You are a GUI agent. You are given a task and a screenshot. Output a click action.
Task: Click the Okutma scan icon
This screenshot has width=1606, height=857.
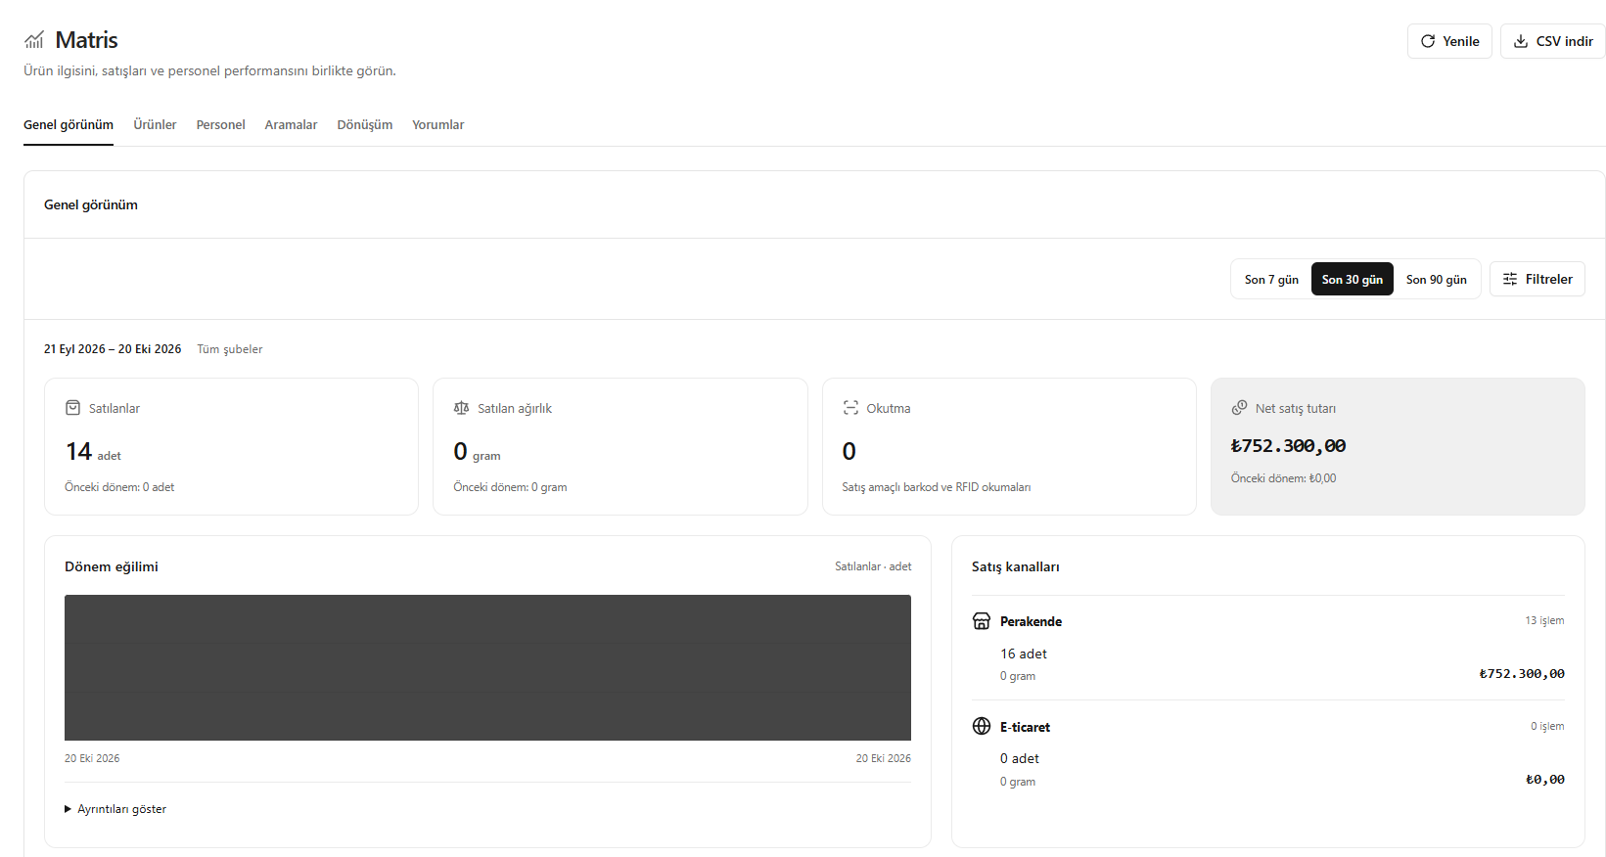(850, 408)
